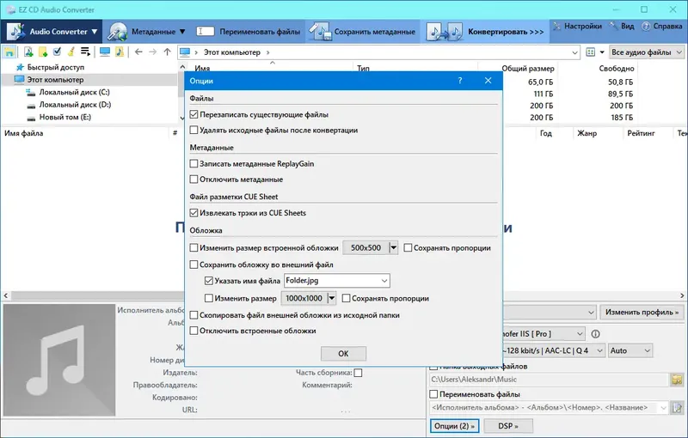Click the playlist lines icon
The image size is (688, 438).
(x=85, y=52)
